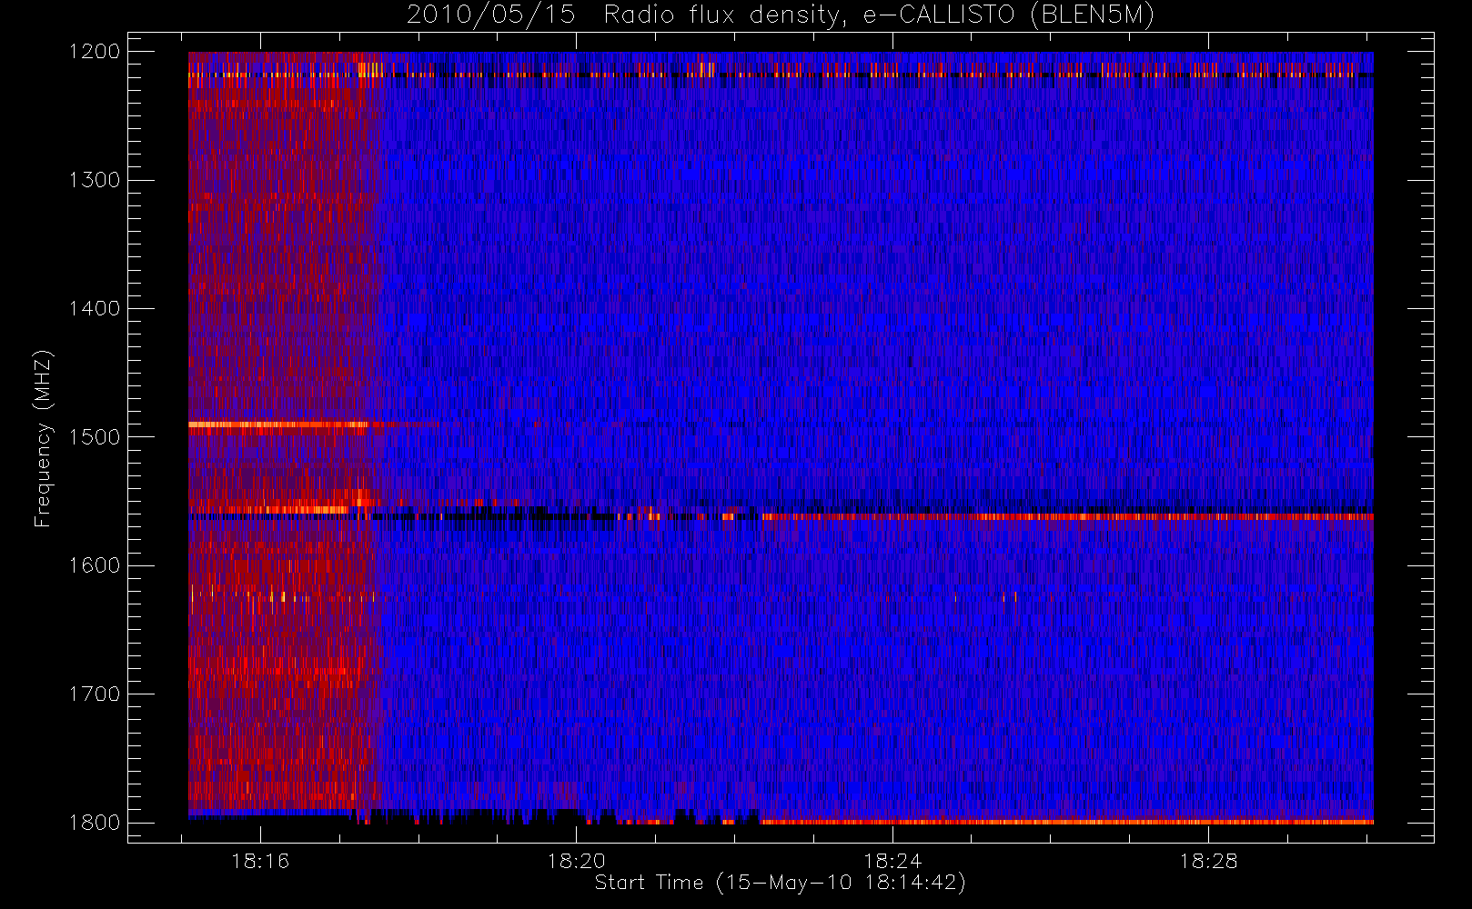Viewport: 1472px width, 909px height.
Task: Click the 18:16 time tick label
Action: pos(260,861)
